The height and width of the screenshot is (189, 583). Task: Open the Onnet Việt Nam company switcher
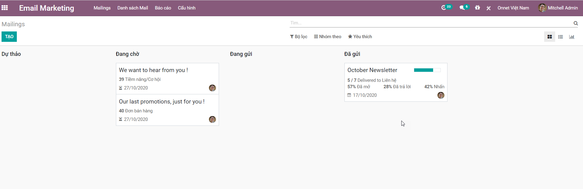point(513,8)
